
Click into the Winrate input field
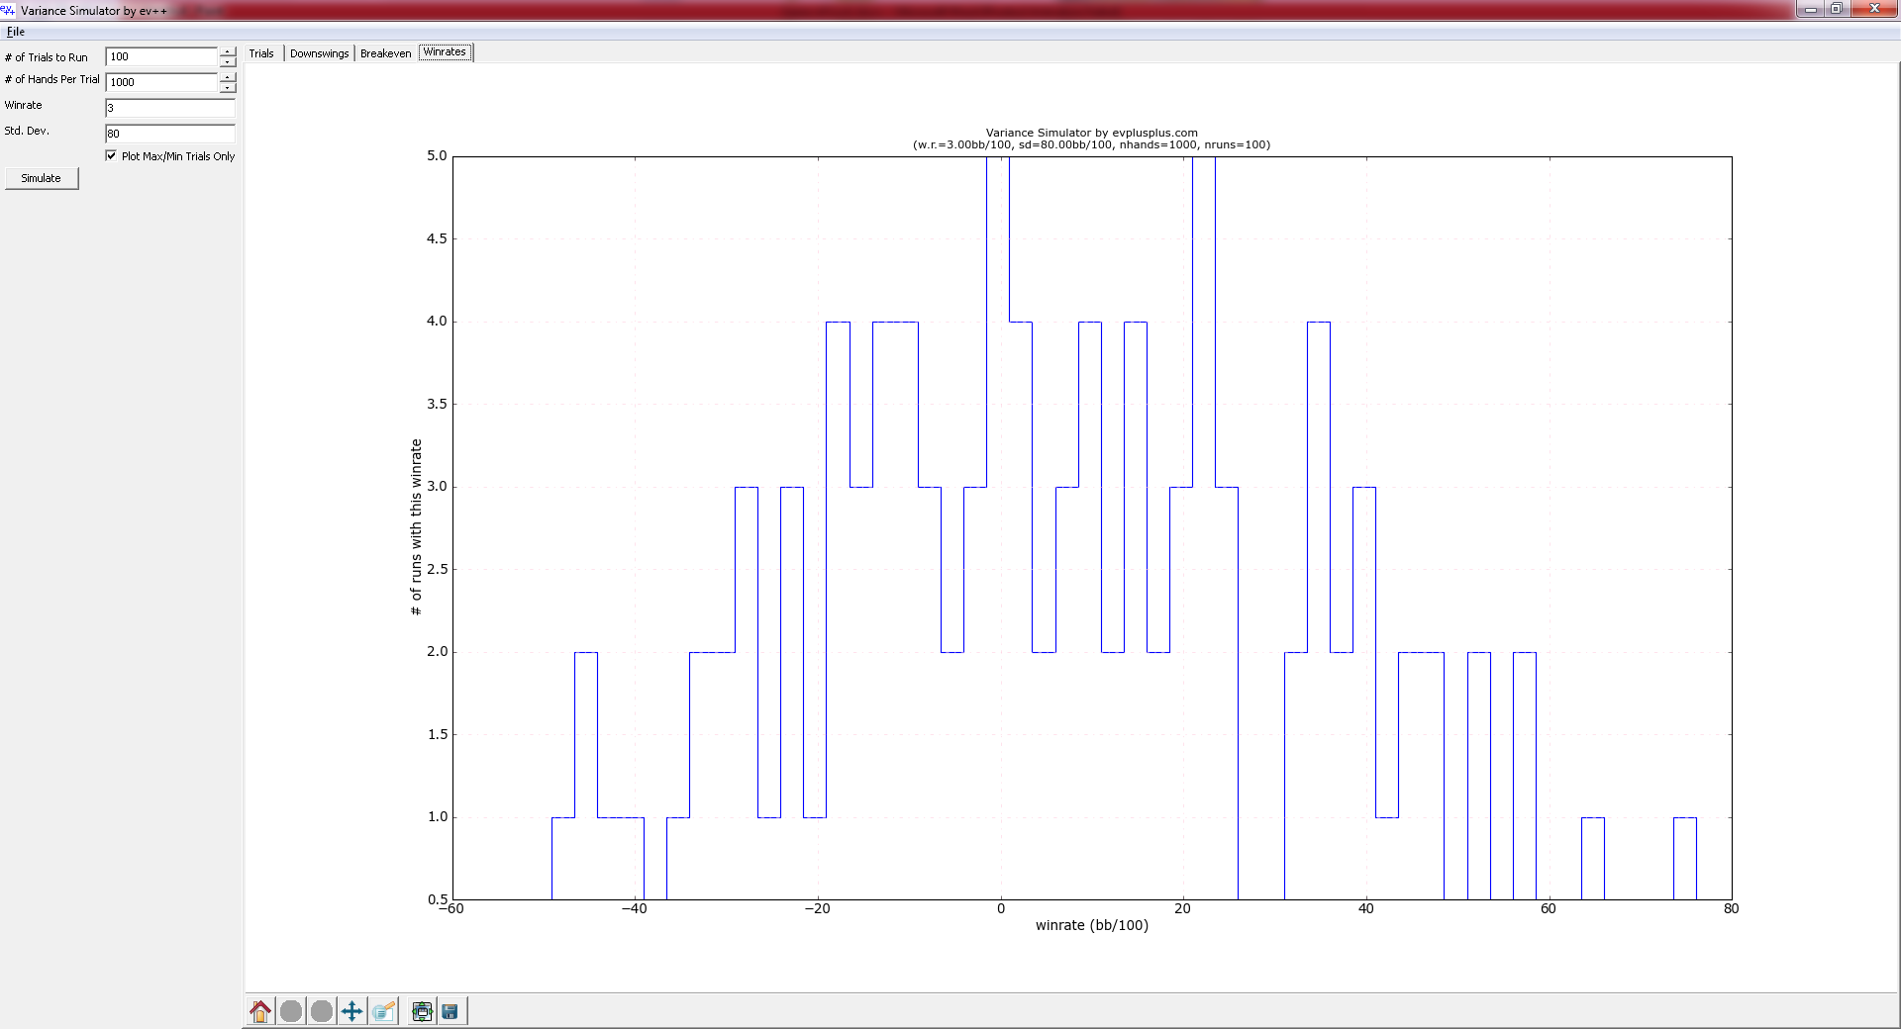[x=170, y=108]
